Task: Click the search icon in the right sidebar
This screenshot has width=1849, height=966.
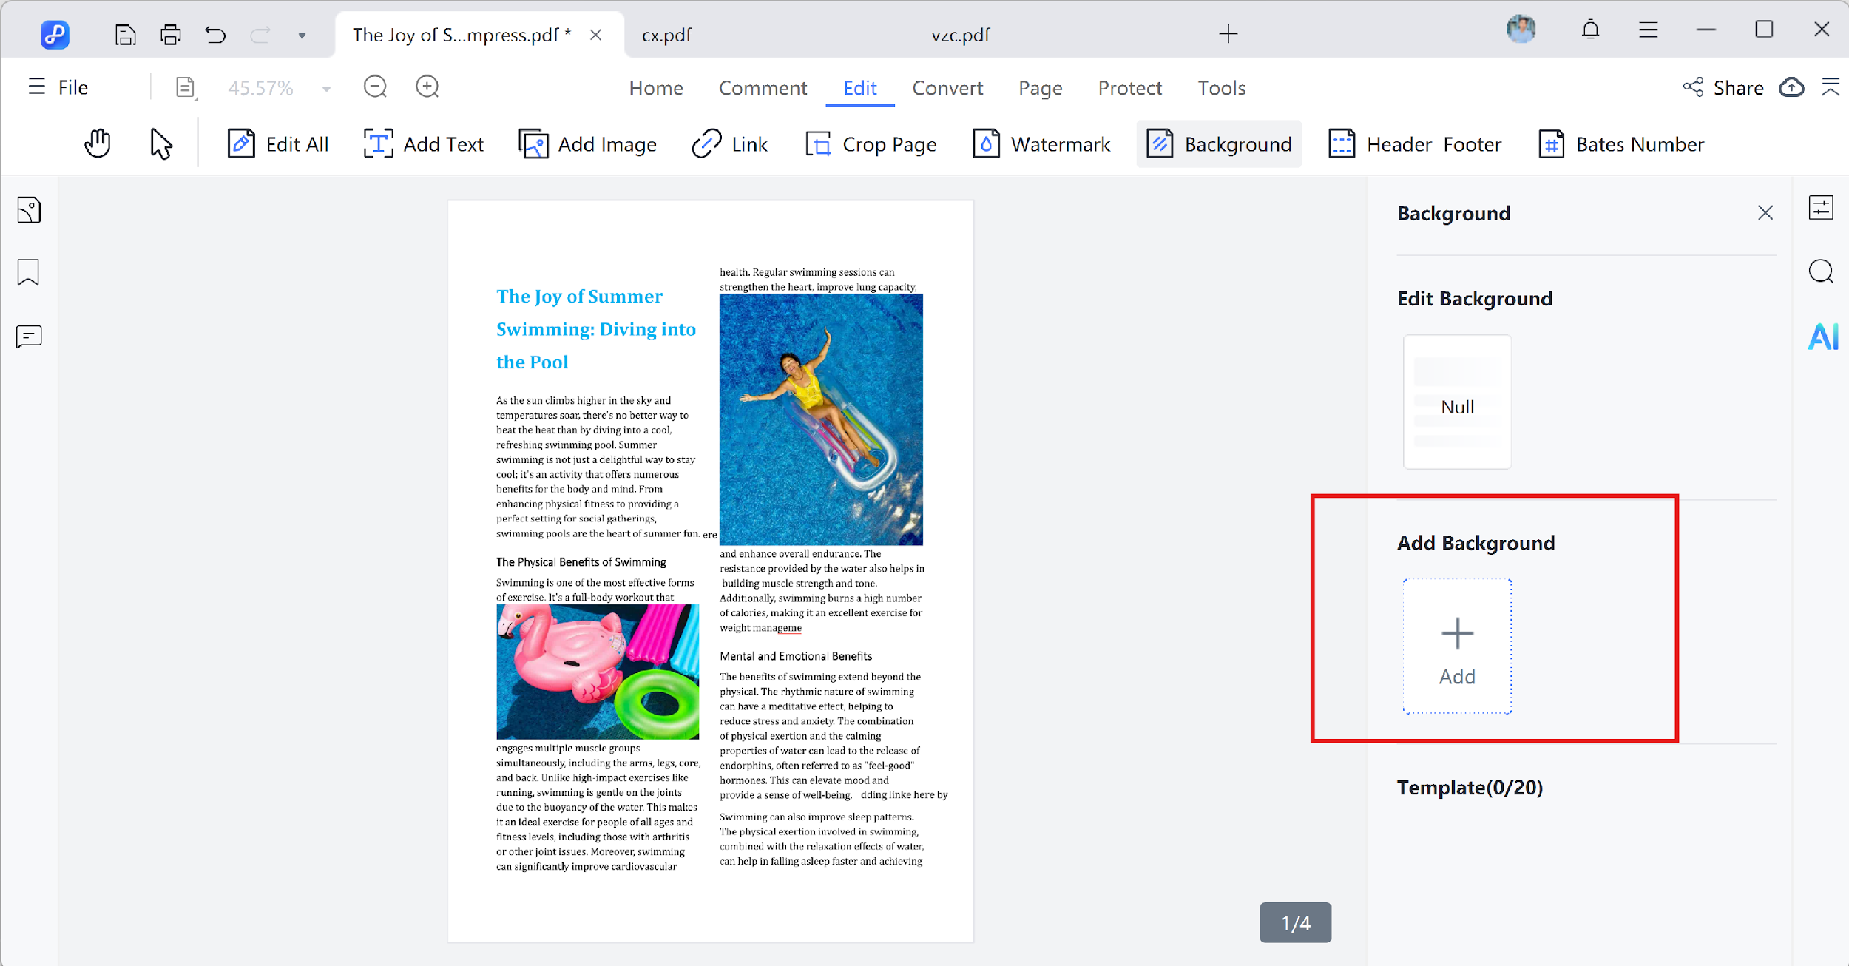Action: [x=1821, y=271]
